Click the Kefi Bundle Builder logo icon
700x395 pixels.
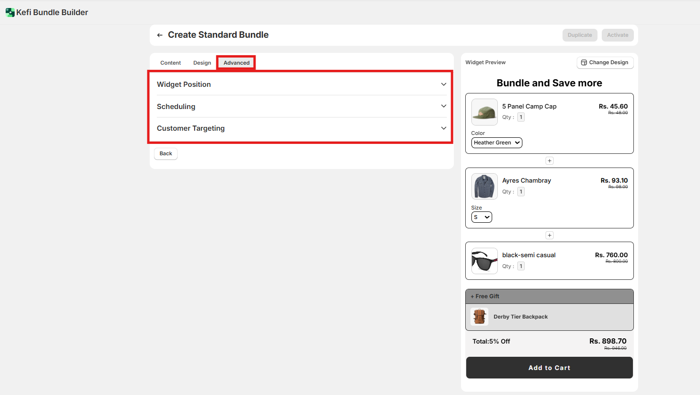coord(10,12)
